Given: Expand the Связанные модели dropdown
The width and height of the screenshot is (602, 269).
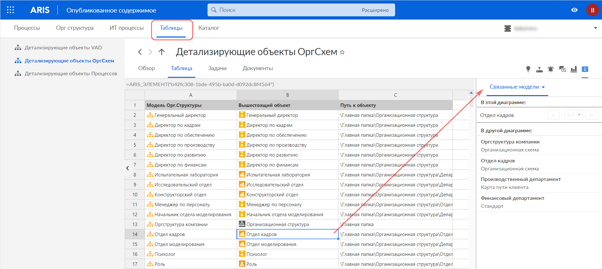Looking at the screenshot, I should 517,87.
